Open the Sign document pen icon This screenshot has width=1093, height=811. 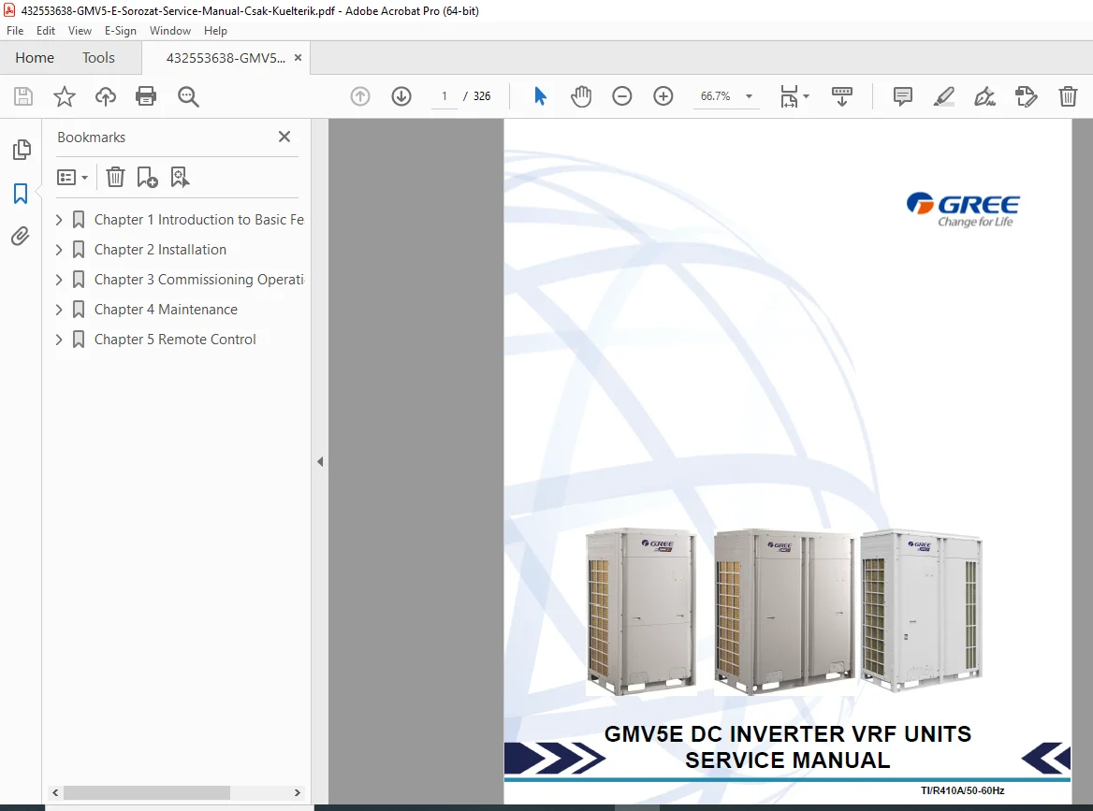pos(985,96)
